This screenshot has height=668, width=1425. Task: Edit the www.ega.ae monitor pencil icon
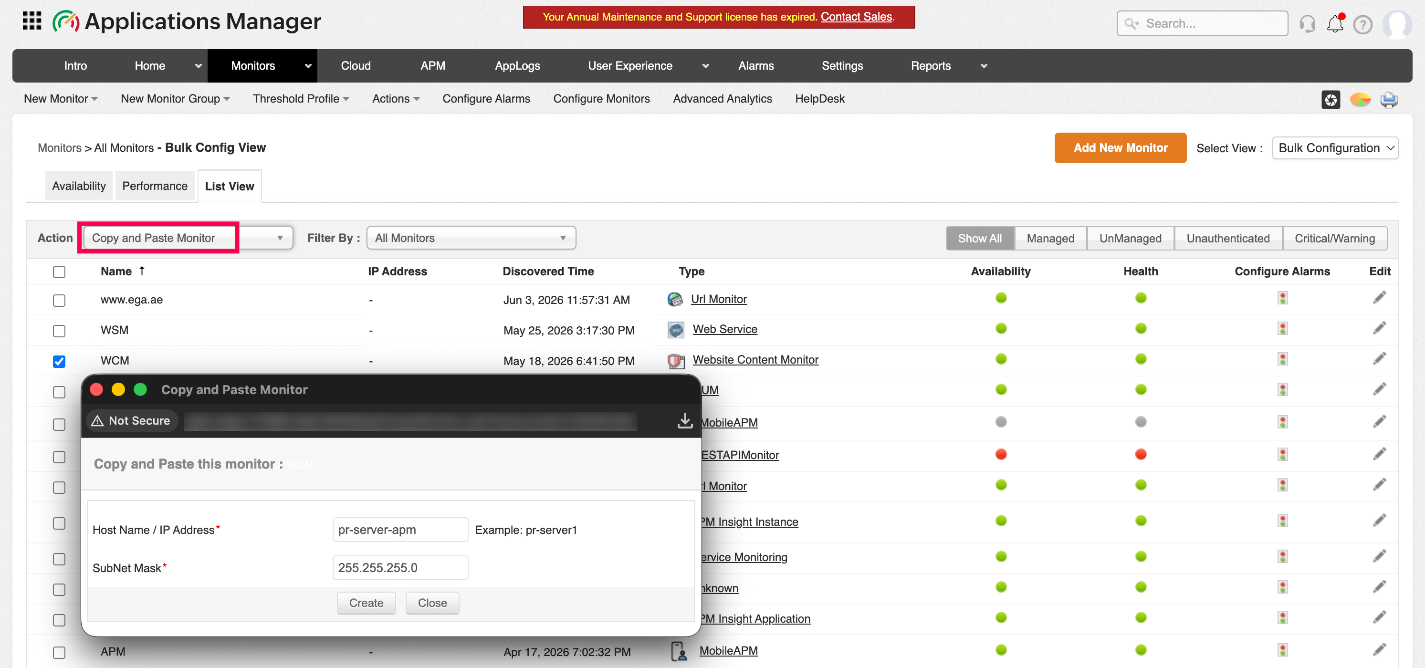click(x=1379, y=298)
